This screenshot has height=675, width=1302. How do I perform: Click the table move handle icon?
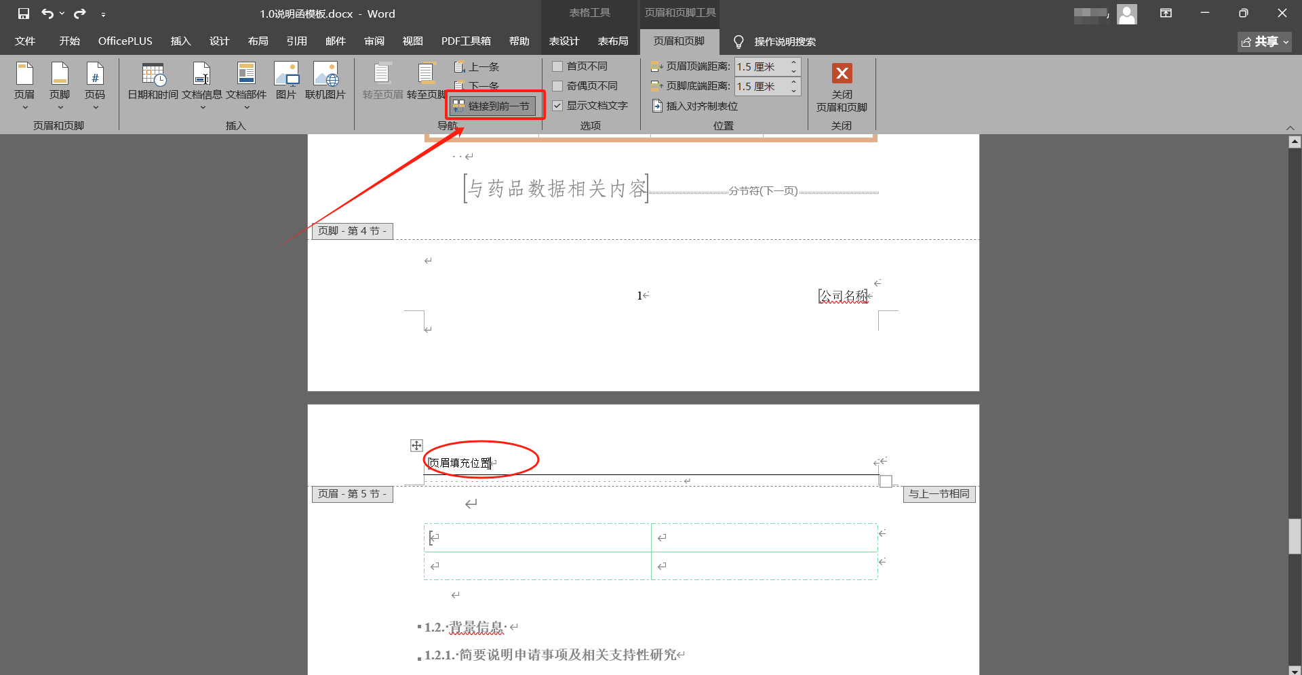pyautogui.click(x=416, y=445)
